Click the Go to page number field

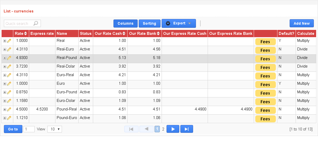coord(29,129)
